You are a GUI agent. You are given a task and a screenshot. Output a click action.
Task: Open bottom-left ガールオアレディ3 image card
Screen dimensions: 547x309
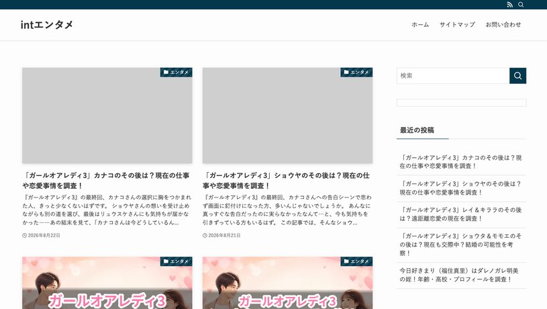click(107, 283)
